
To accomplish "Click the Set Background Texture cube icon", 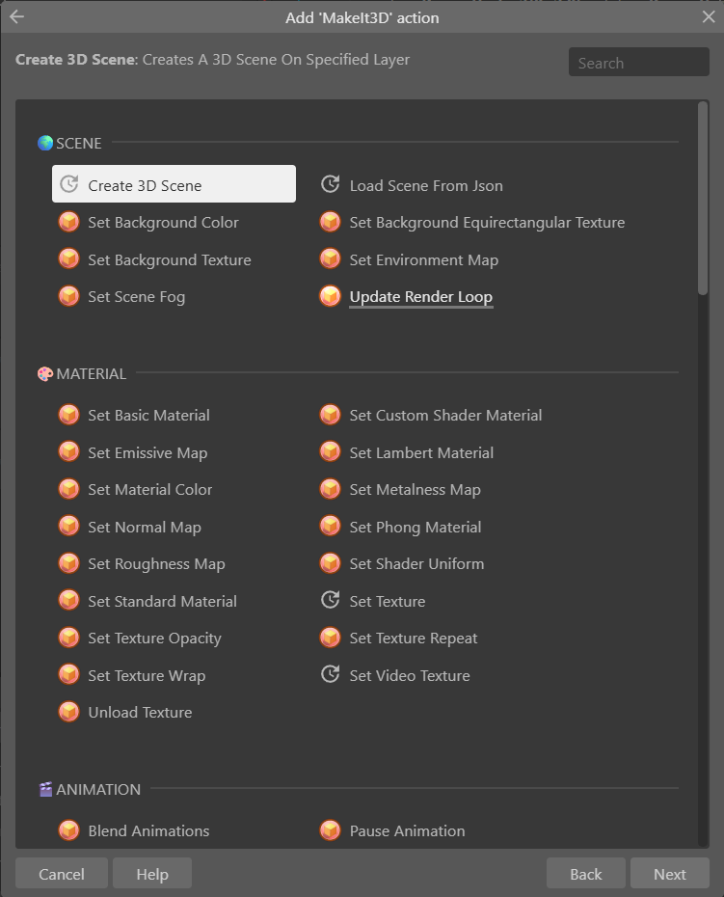I will point(69,258).
